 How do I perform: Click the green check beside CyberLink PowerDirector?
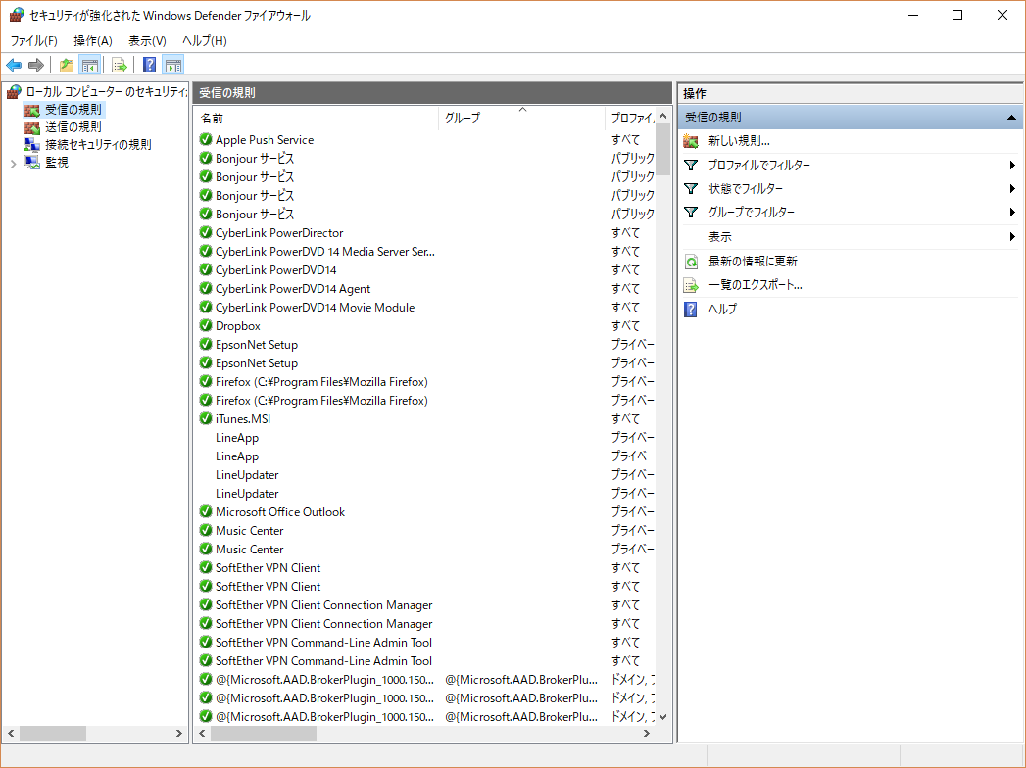206,233
